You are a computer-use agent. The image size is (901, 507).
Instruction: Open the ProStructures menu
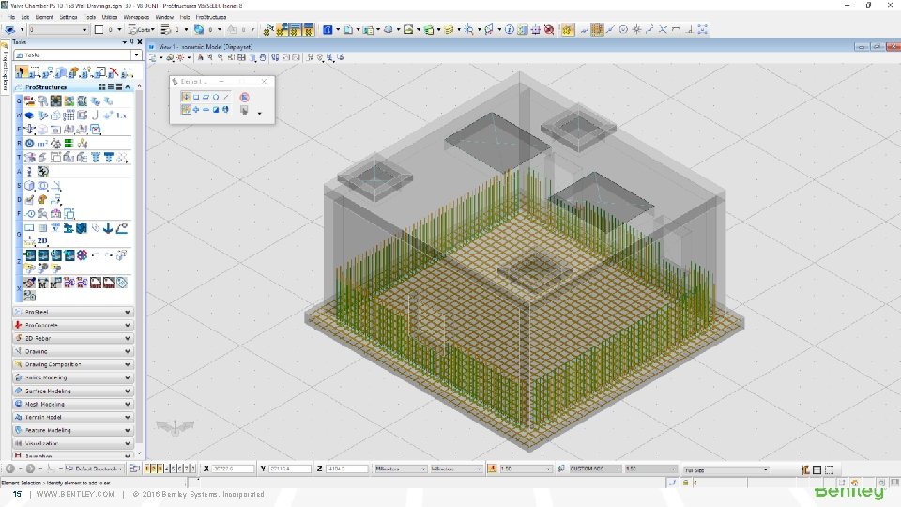tap(211, 17)
